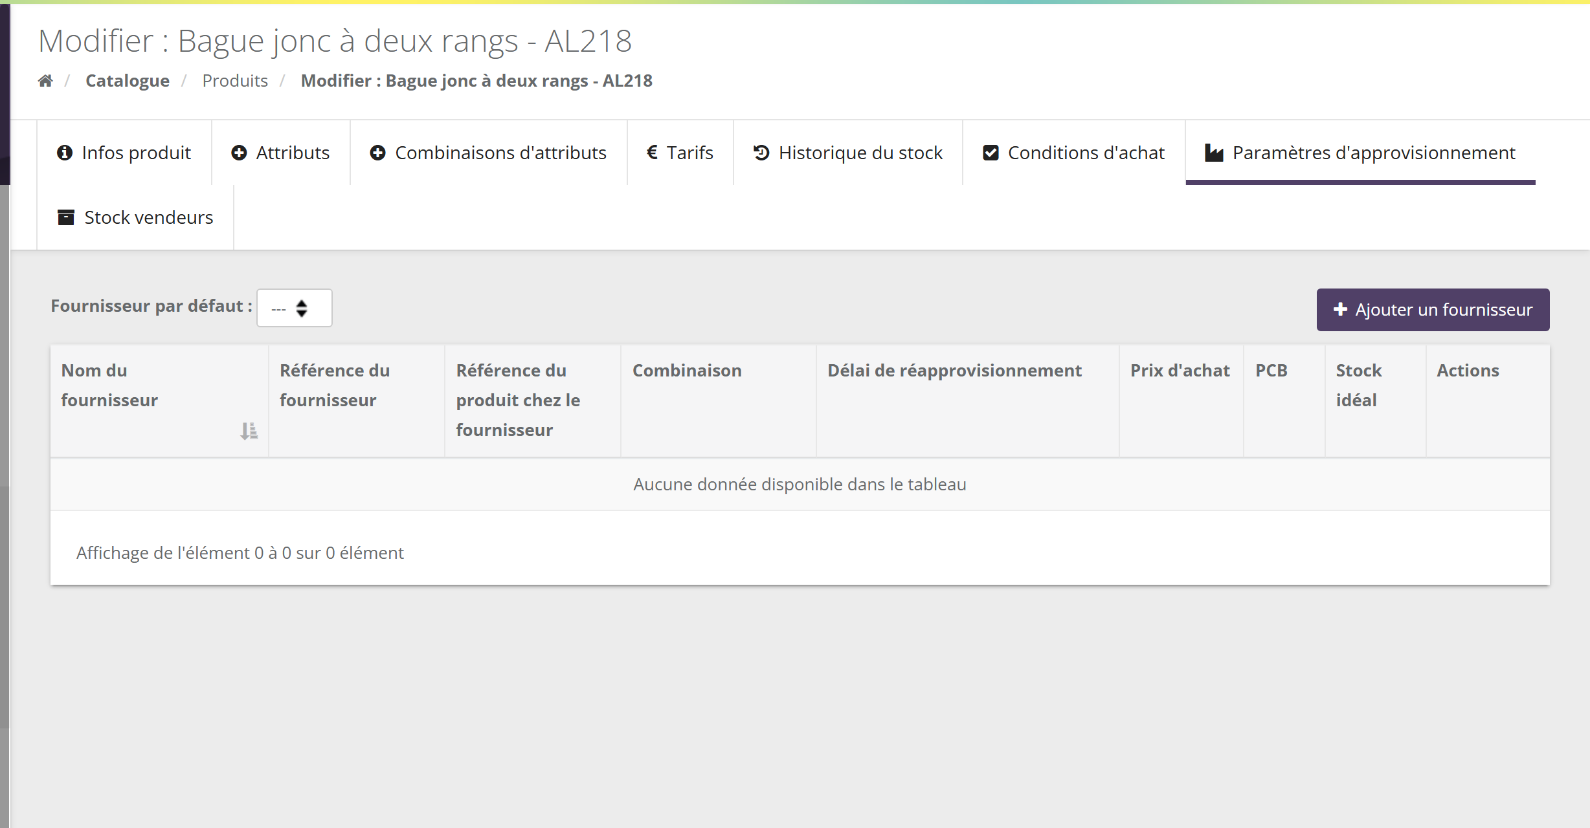Click the checkmark icon on Conditions d'achat
This screenshot has height=828, width=1590.
(x=991, y=153)
